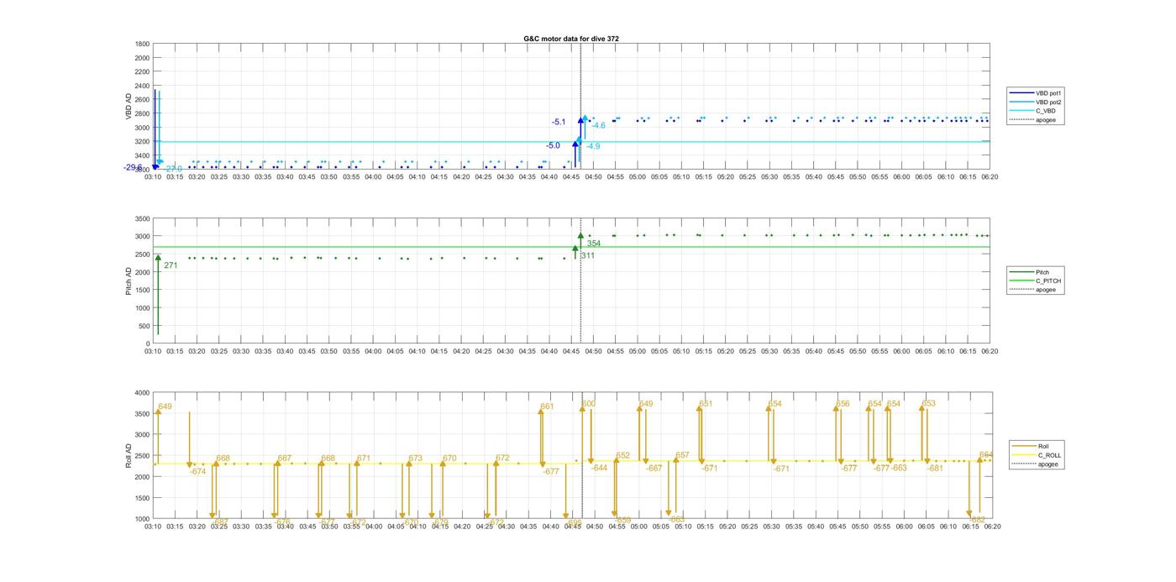
Task: Click the '4000' tick on Roll axis
Action: 142,392
